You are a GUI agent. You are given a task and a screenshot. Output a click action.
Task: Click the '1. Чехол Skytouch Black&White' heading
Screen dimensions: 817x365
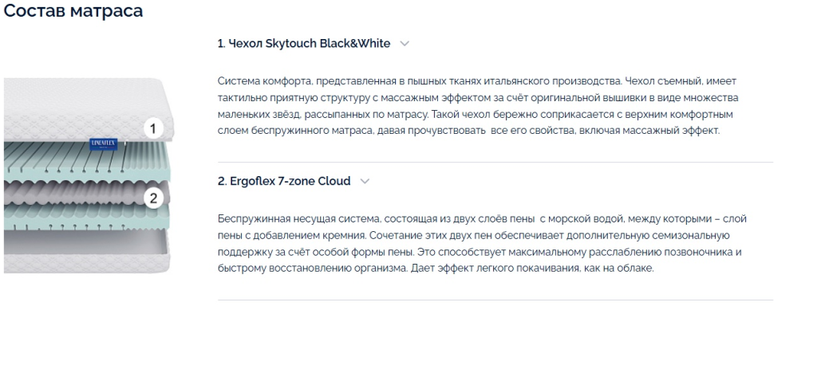click(x=304, y=44)
